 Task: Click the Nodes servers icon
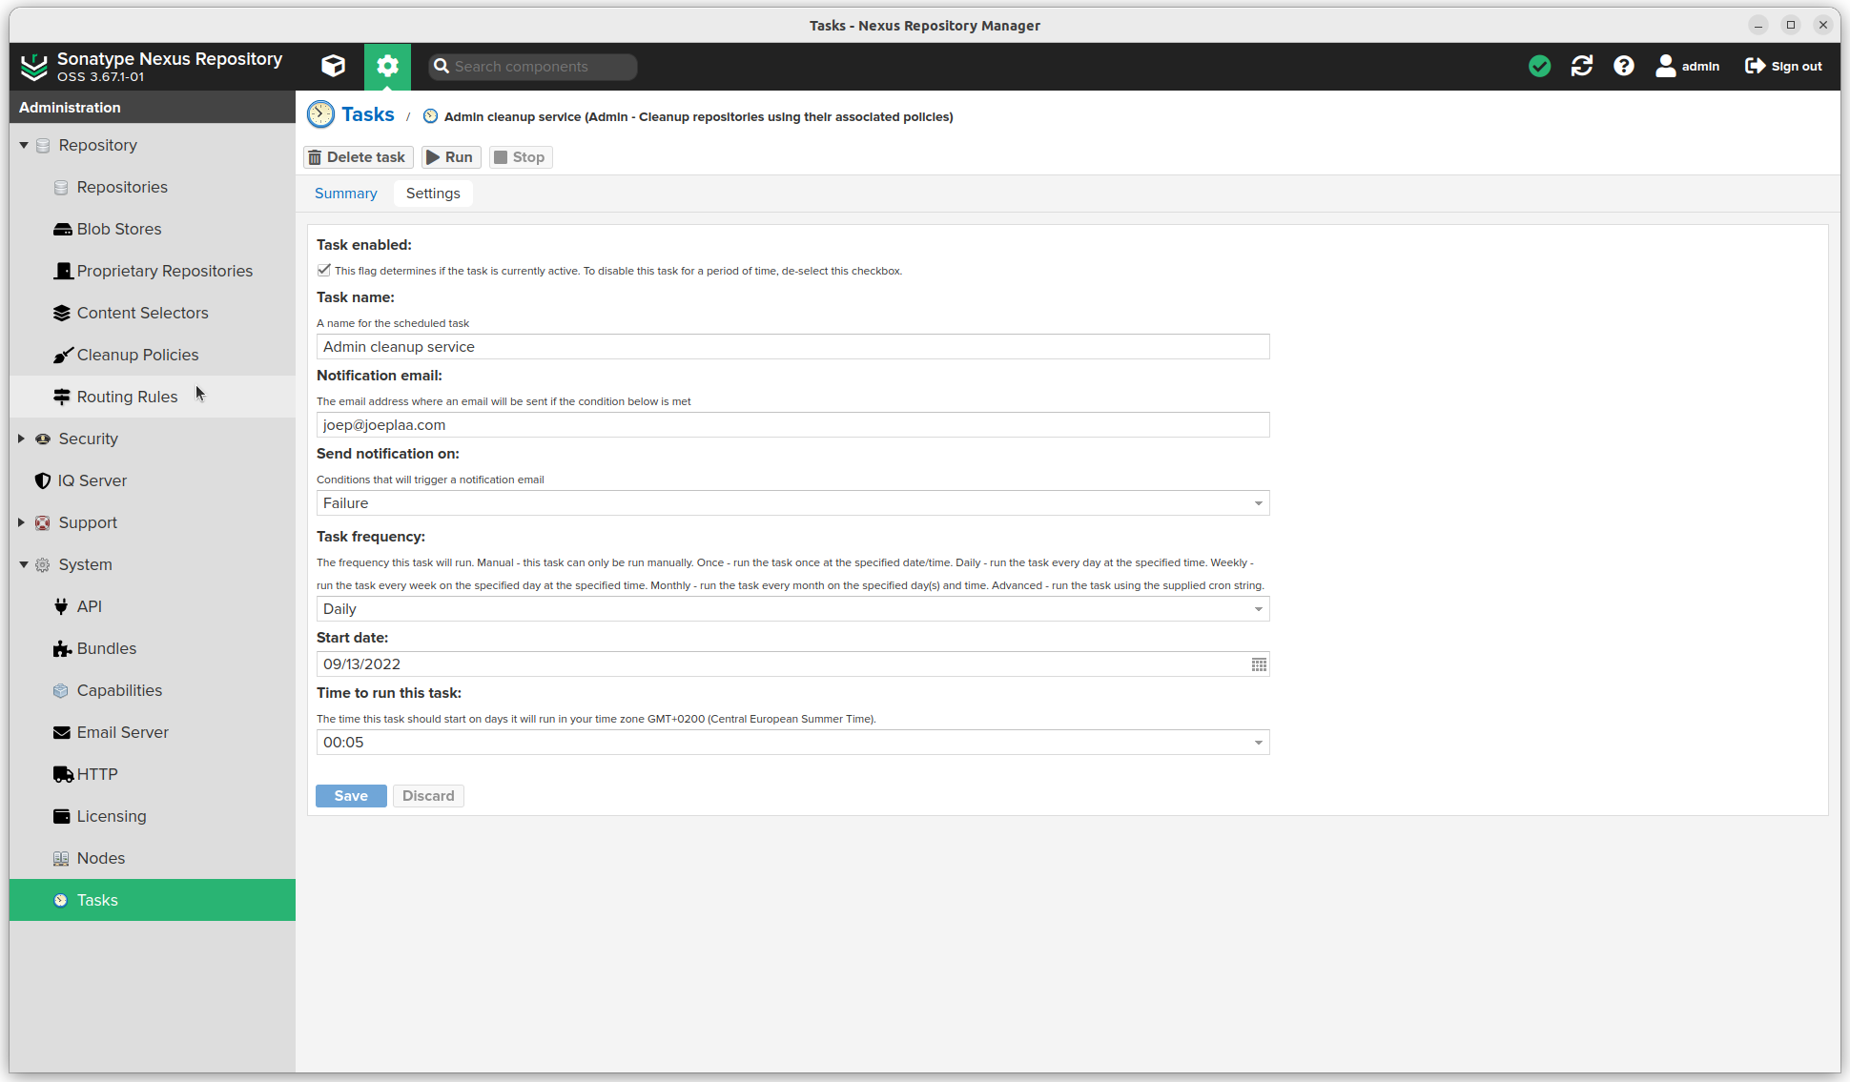point(61,858)
